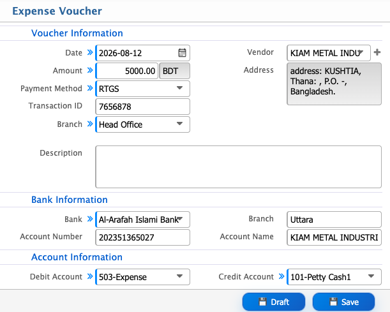Save the voucher as Draft
The width and height of the screenshot is (390, 312).
(x=274, y=302)
